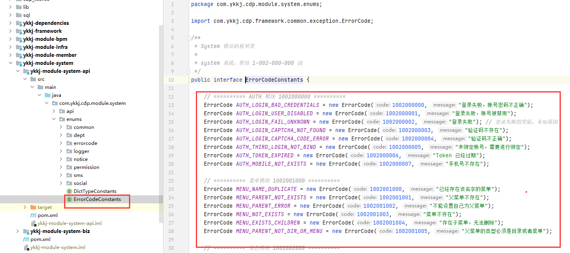This screenshot has width=570, height=253.
Task: Click MENU_NAME_DUPLICATE constant in the code
Action: (x=266, y=189)
